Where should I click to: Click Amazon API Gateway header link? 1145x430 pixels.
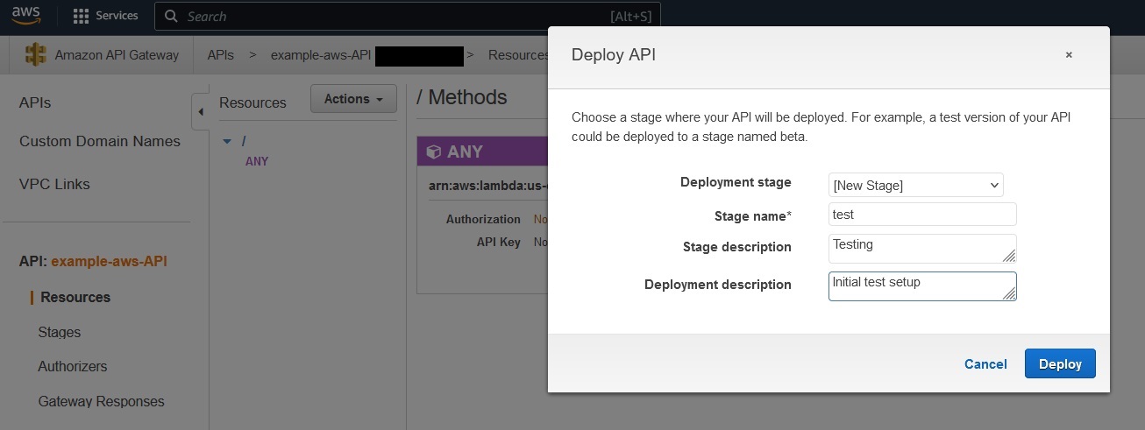pyautogui.click(x=117, y=54)
